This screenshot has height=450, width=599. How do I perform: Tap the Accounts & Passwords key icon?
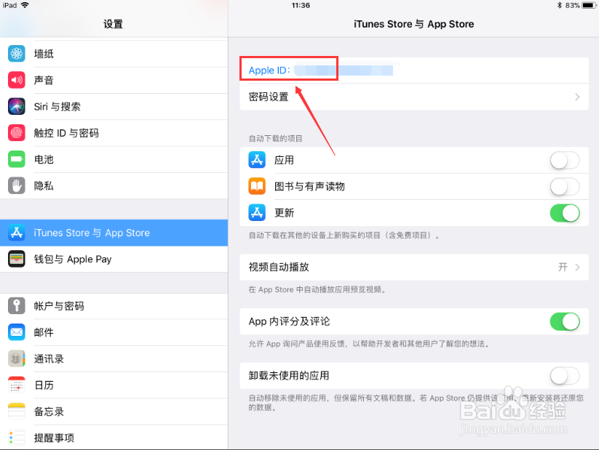(x=17, y=306)
